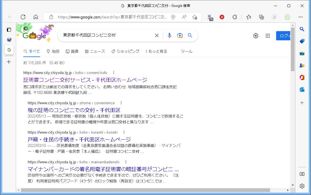Screen dimensions: 311x195
Task: Click the location permission icon in address bar
Action: 173,17
